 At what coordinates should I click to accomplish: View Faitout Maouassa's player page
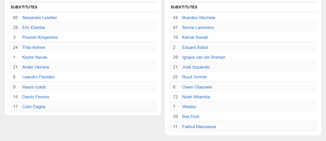(x=199, y=127)
